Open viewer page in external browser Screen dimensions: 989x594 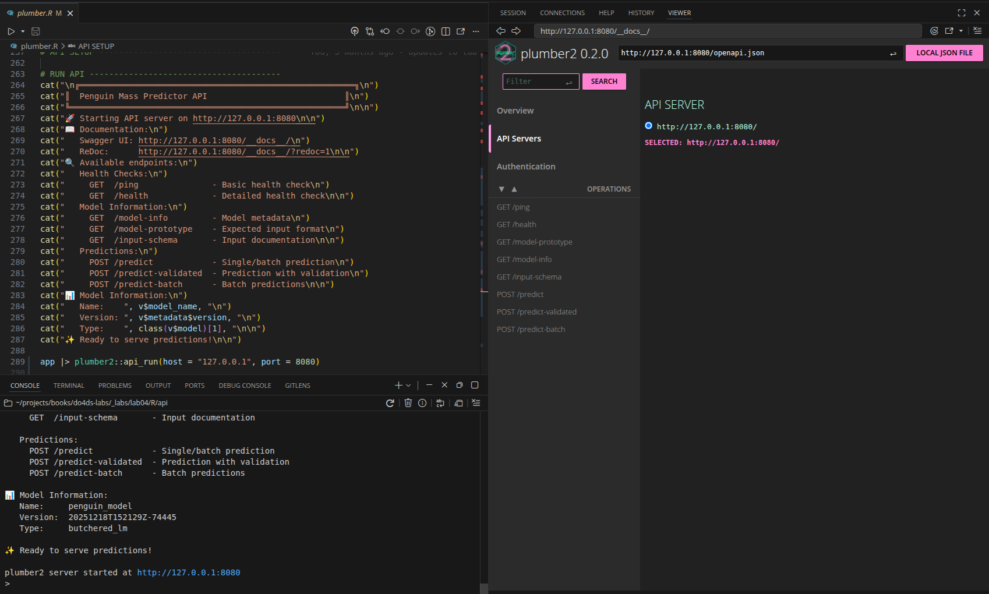949,31
